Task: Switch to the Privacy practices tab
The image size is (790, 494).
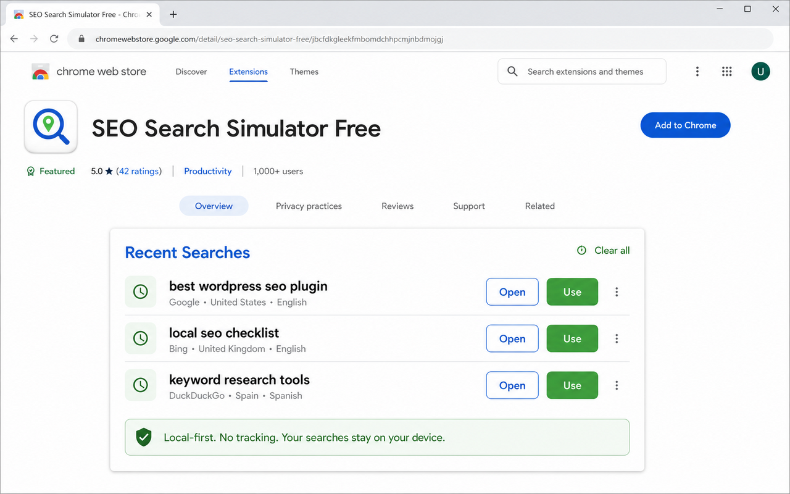Action: click(309, 206)
